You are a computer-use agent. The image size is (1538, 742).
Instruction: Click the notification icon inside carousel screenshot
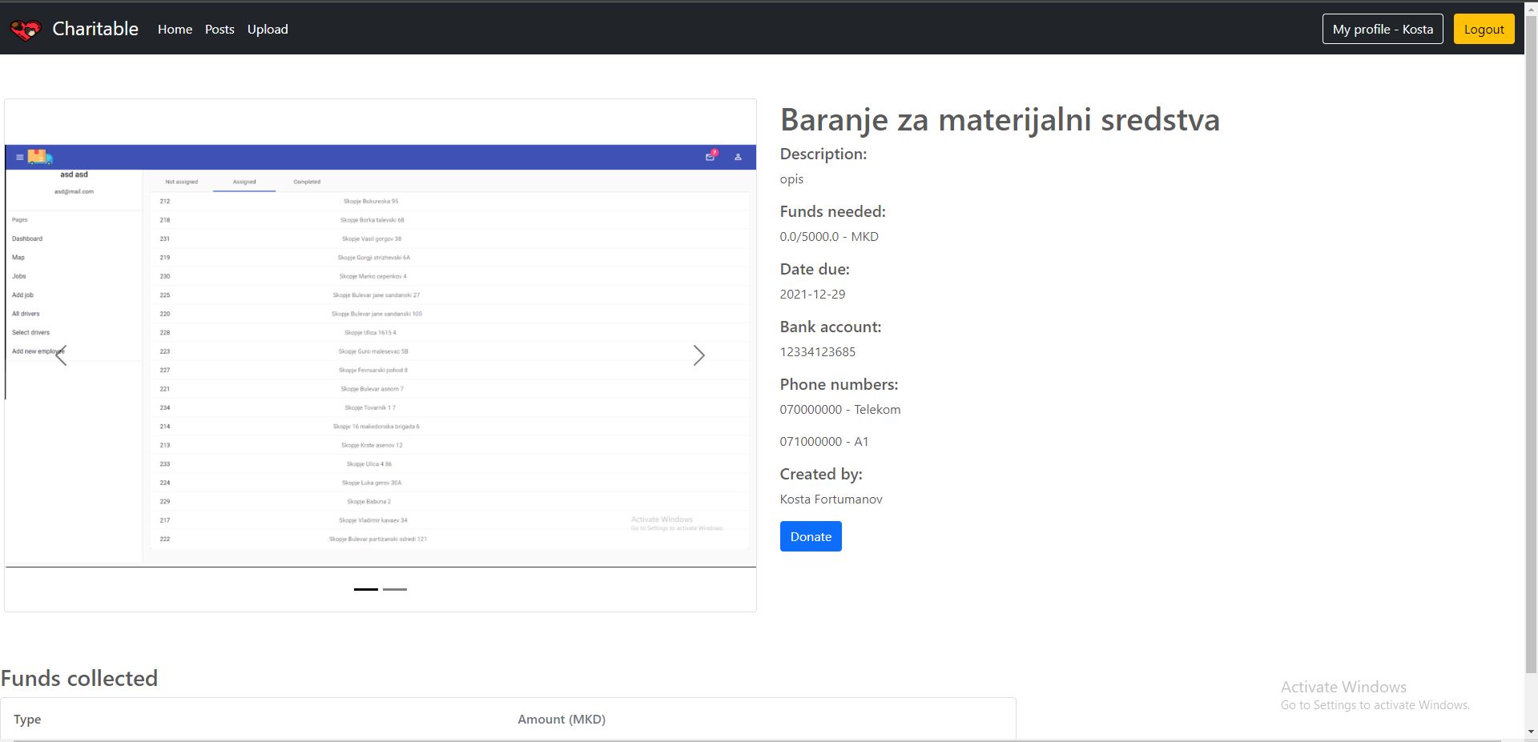(710, 157)
